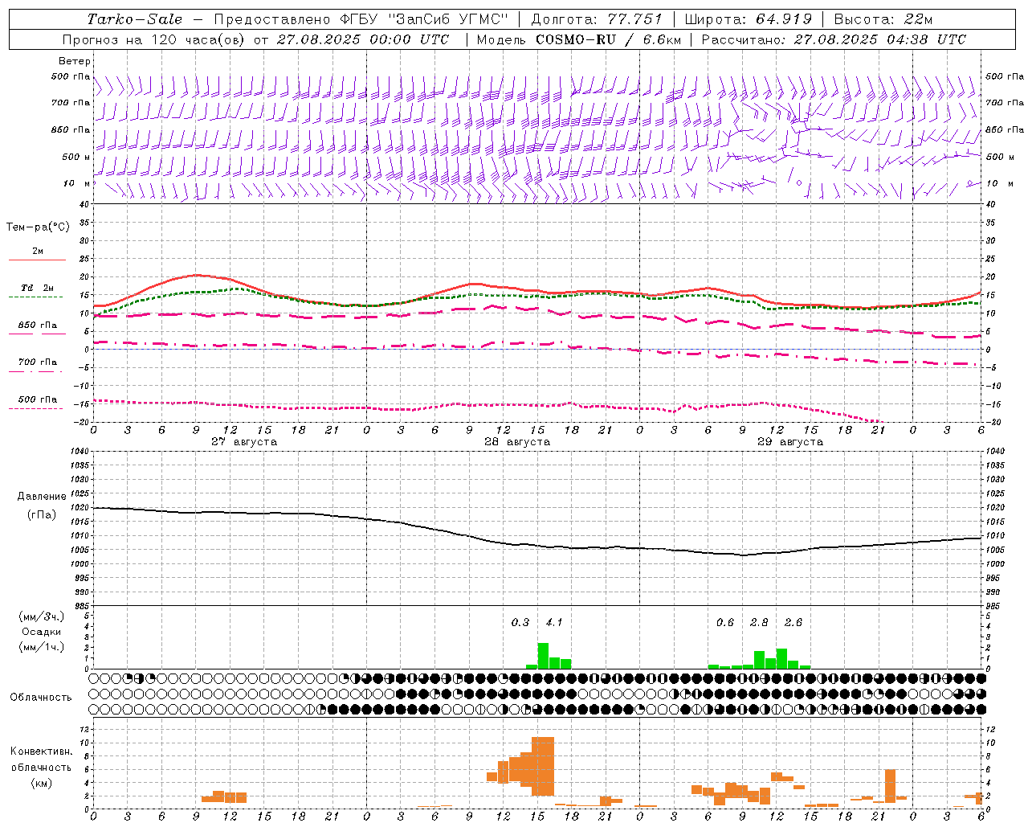The width and height of the screenshot is (1028, 823).
Task: Click the tallest green precipitation bar
Action: pyautogui.click(x=543, y=656)
